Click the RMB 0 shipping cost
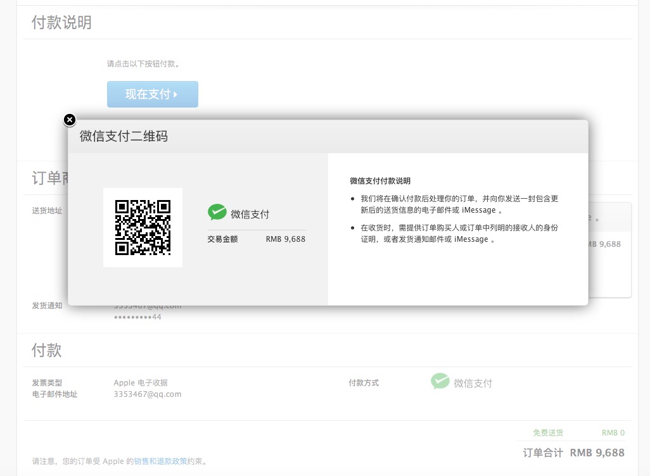The width and height of the screenshot is (650, 476). [x=613, y=433]
